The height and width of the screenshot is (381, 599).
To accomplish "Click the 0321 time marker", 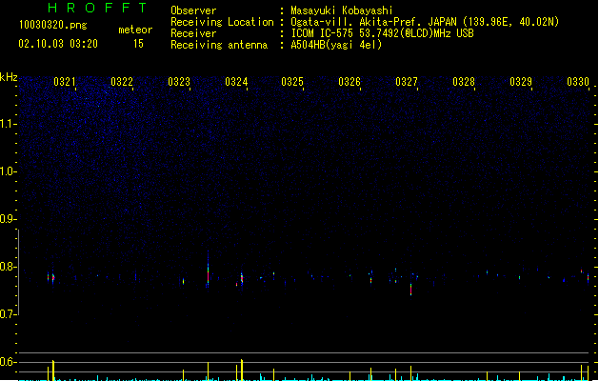I will [x=65, y=82].
